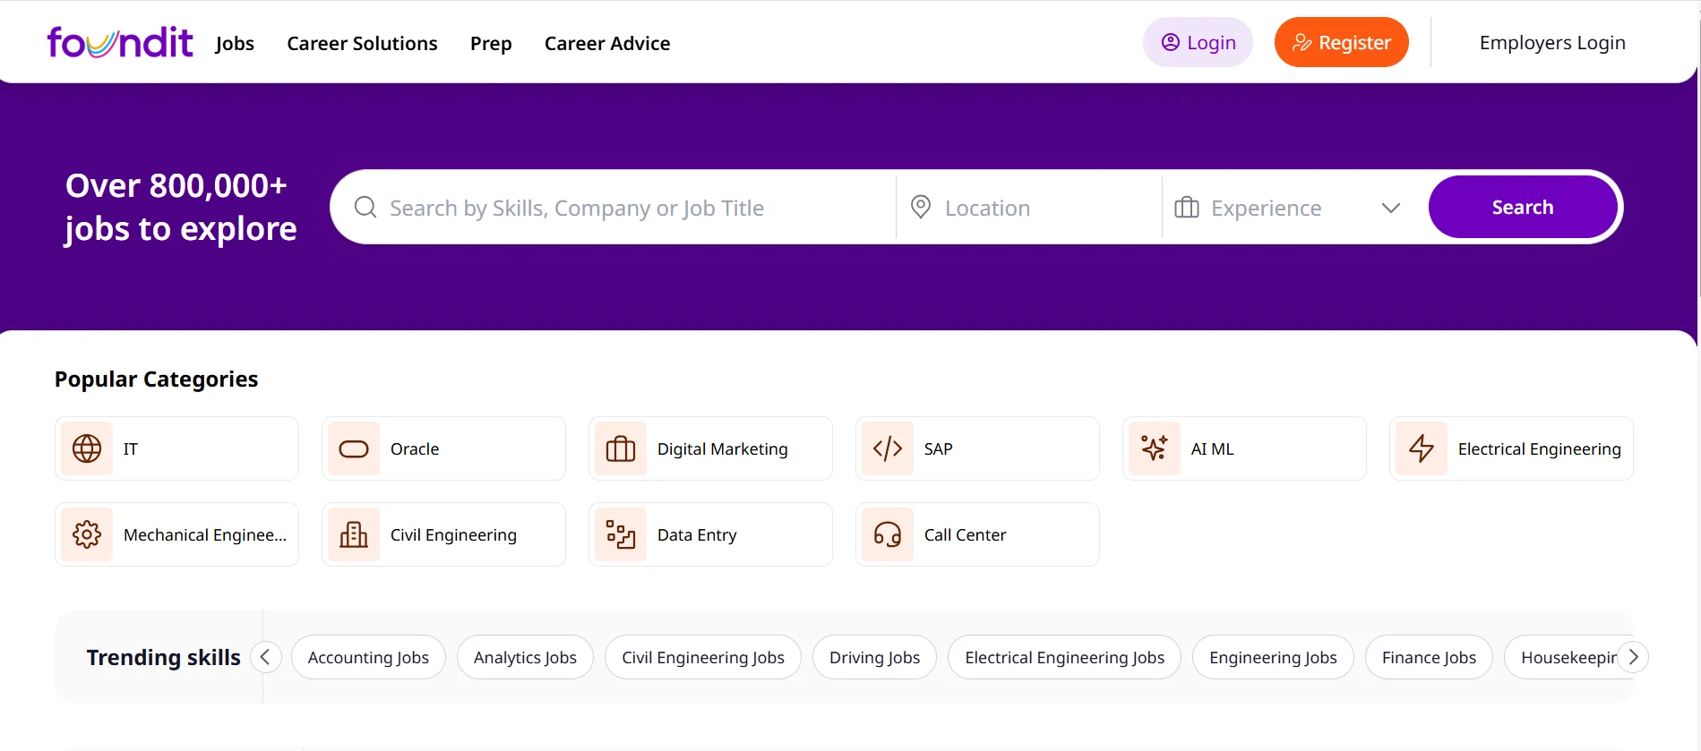Image resolution: width=1701 pixels, height=751 pixels.
Task: Open the Oracle category label
Action: click(415, 448)
